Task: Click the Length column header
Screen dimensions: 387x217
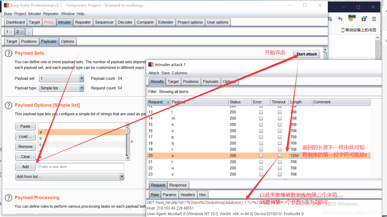Action: click(x=300, y=102)
